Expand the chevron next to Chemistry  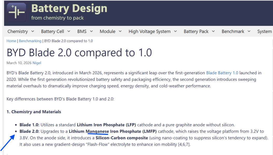[33, 31]
